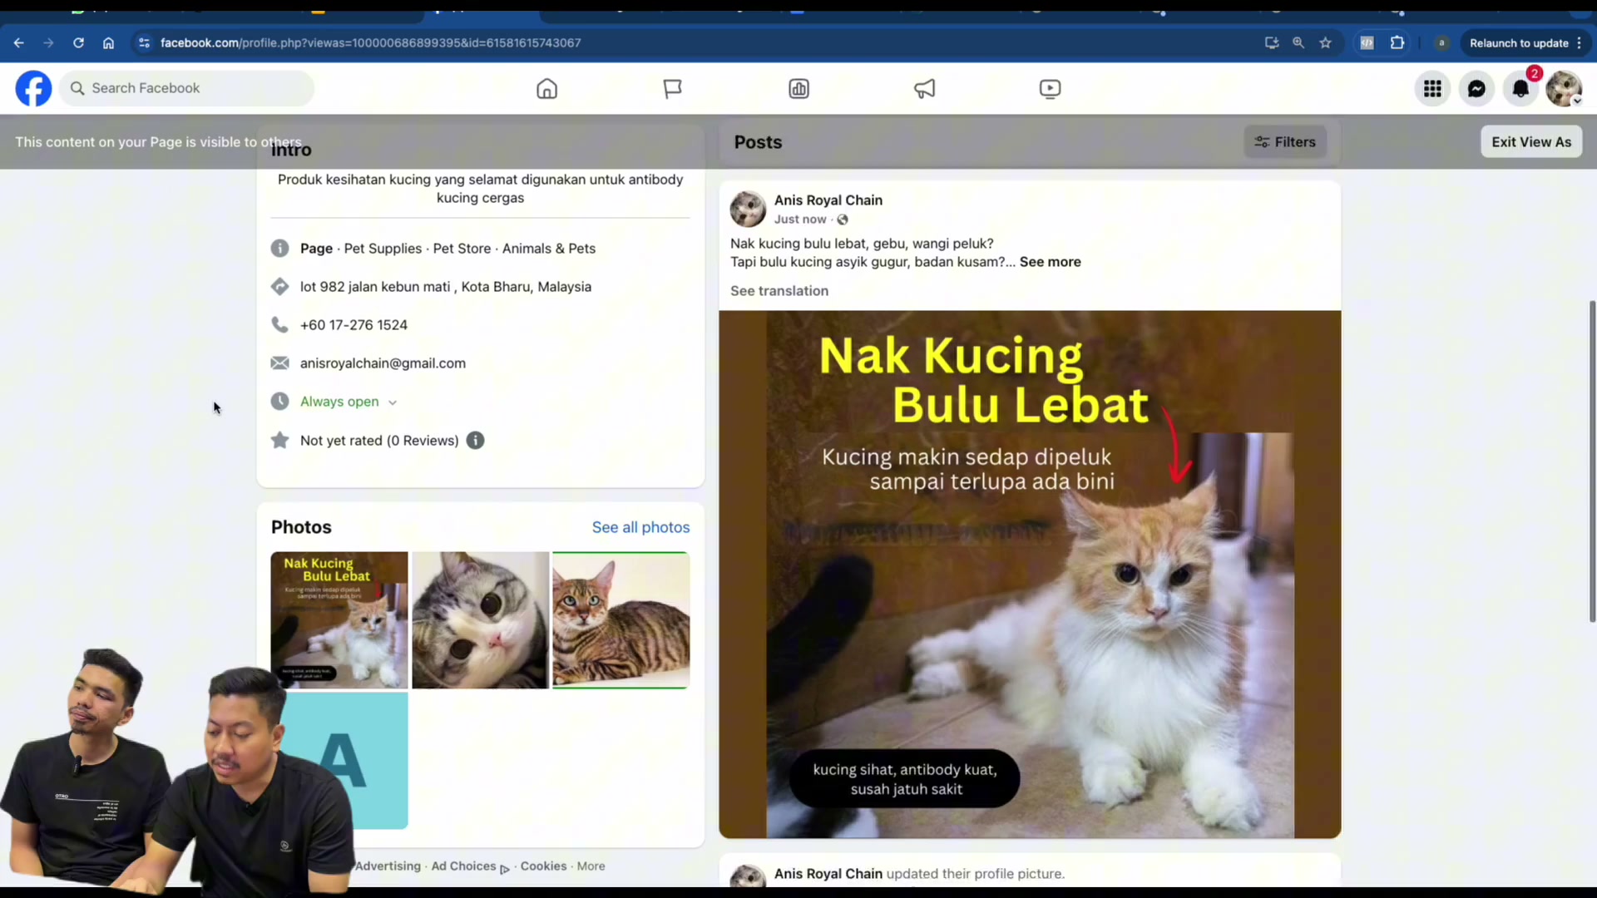Open the browser extensions puzzle icon

click(x=1397, y=42)
